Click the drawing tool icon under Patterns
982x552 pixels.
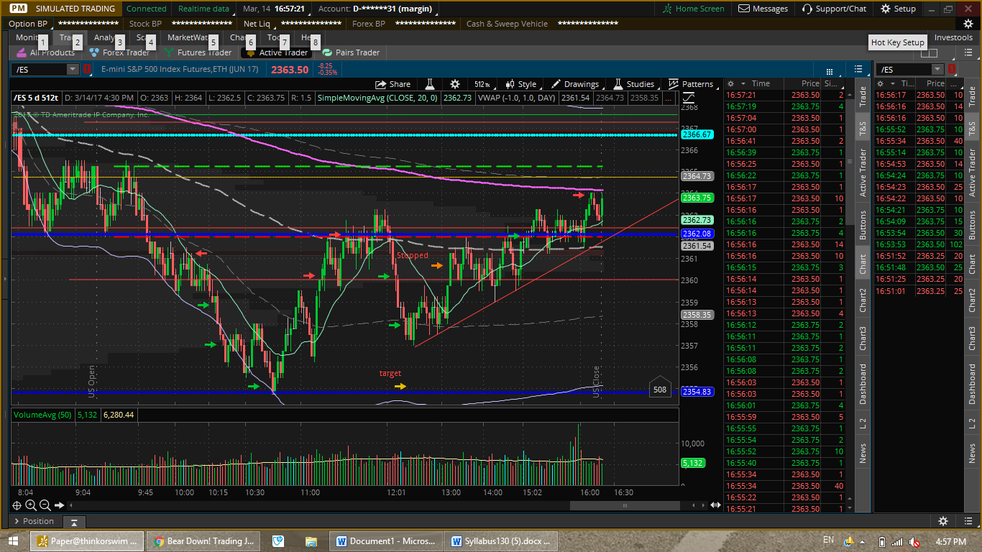[689, 98]
